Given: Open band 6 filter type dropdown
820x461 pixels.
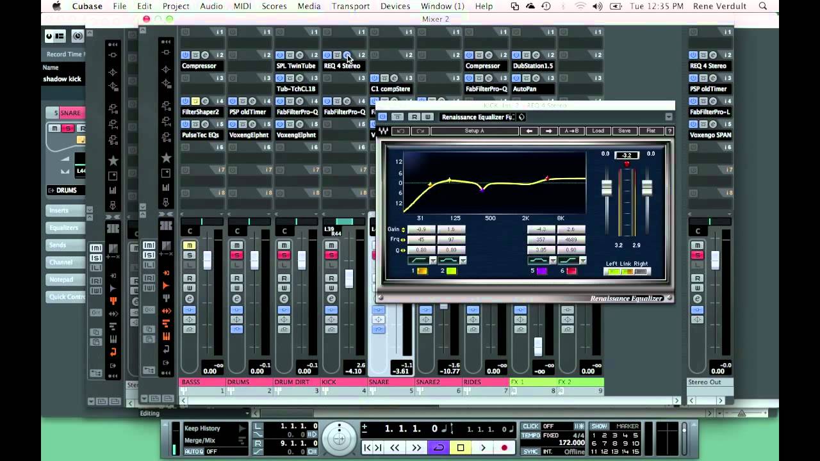Looking at the screenshot, I should (x=582, y=261).
